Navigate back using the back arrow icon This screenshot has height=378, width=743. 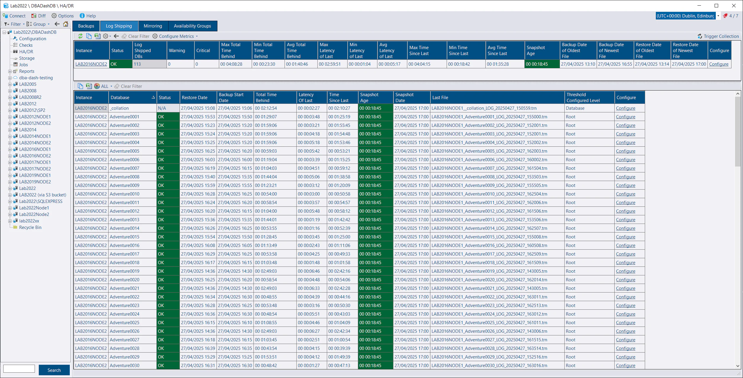pos(116,36)
